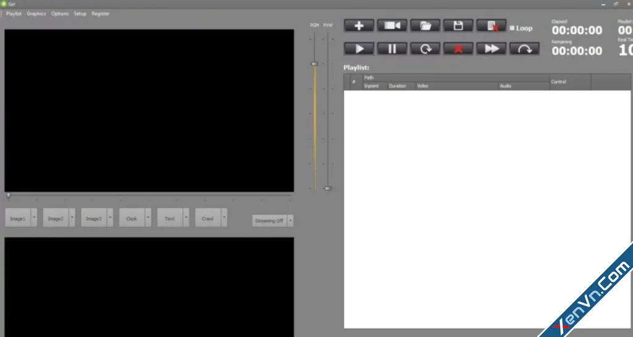Click the circular restart arrow button

(425, 49)
